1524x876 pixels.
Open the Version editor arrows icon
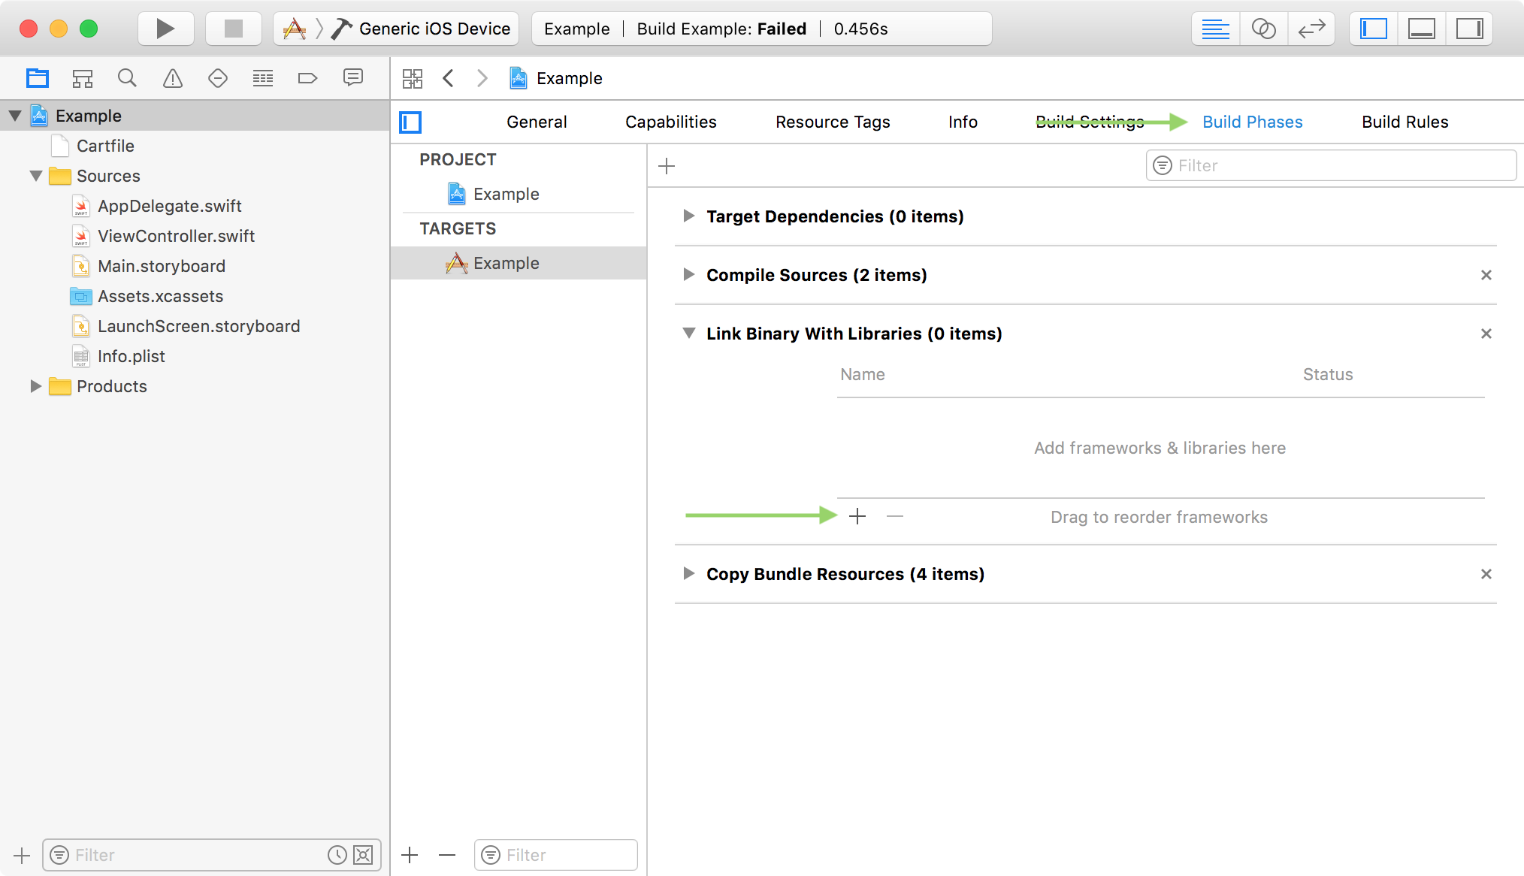tap(1311, 29)
